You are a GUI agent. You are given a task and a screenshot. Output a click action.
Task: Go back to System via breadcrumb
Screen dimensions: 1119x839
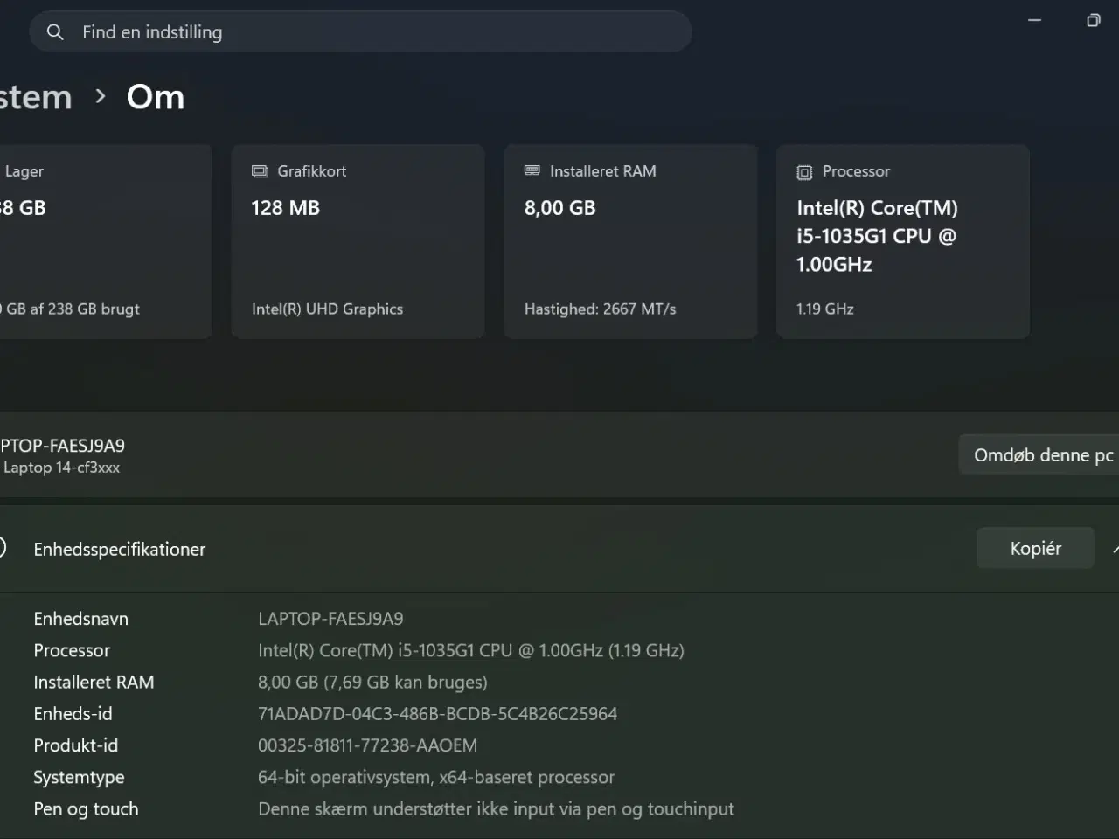pos(35,97)
